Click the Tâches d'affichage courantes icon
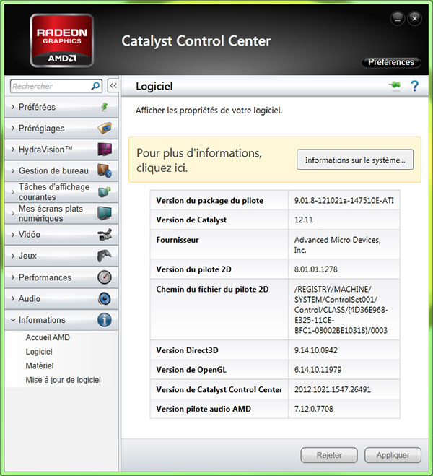The width and height of the screenshot is (433, 476). [x=105, y=192]
